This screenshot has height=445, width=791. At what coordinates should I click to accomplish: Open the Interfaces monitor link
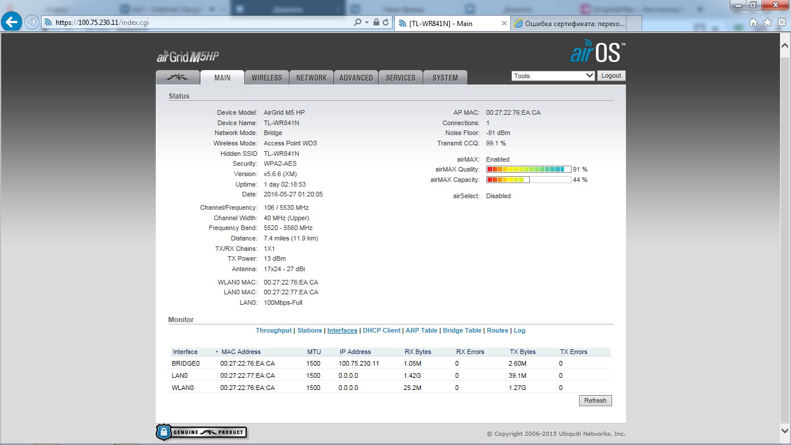pos(342,330)
